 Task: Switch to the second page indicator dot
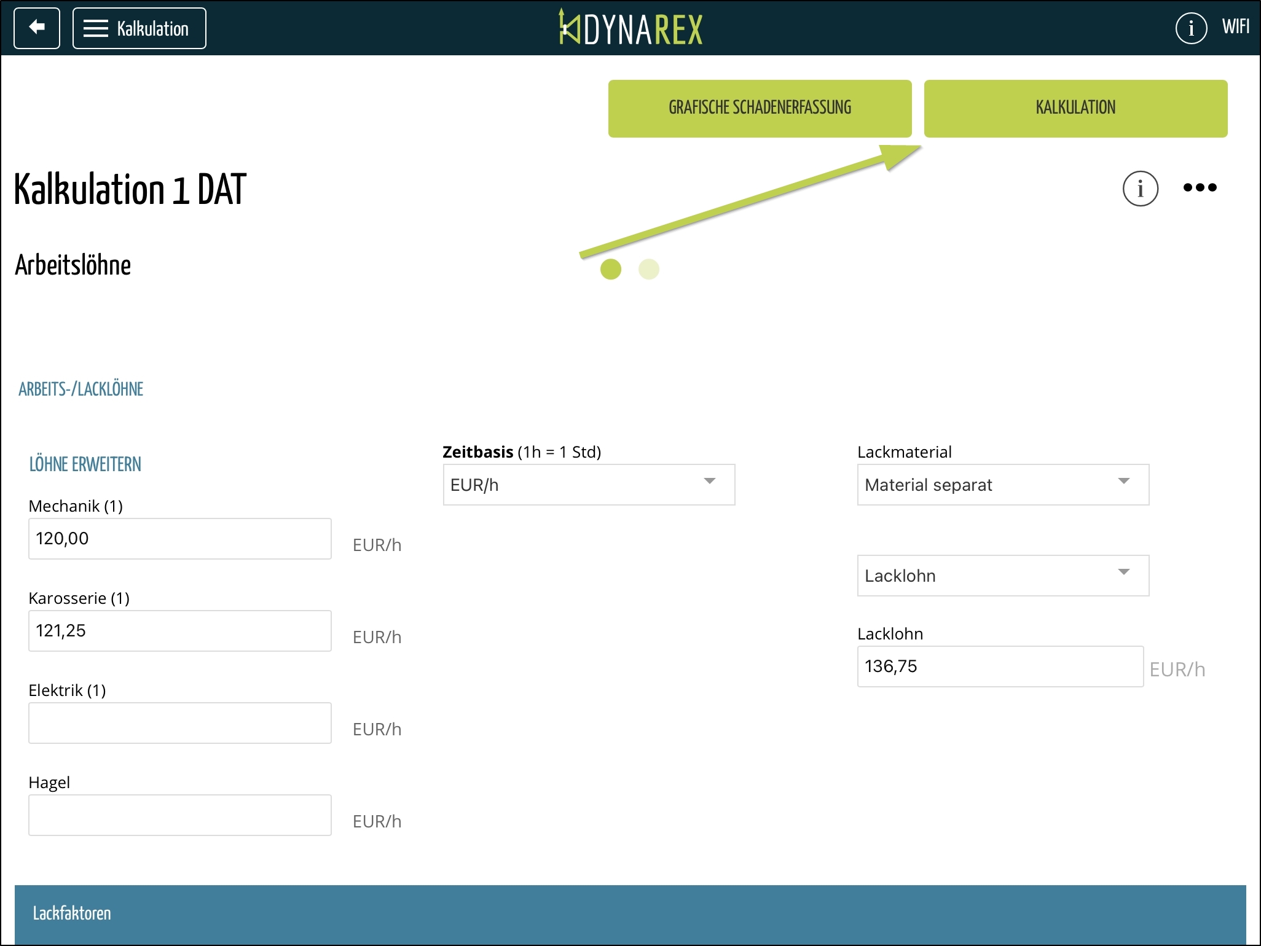point(649,269)
